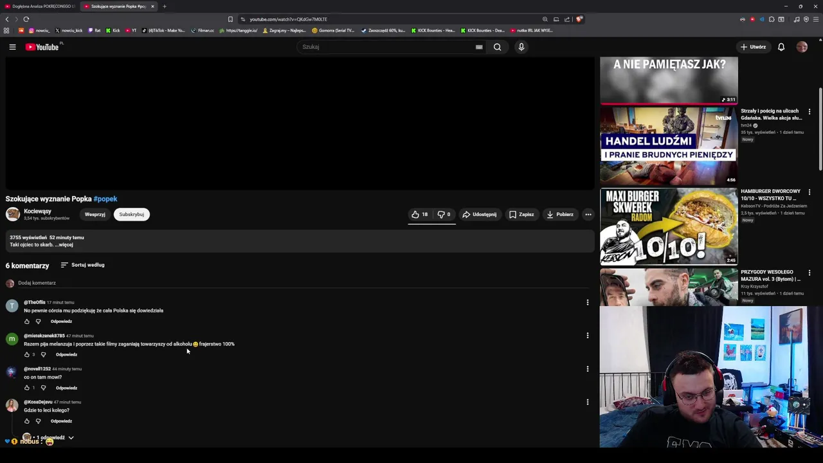Open the nowciu_ Instagram bookmark

(39, 30)
